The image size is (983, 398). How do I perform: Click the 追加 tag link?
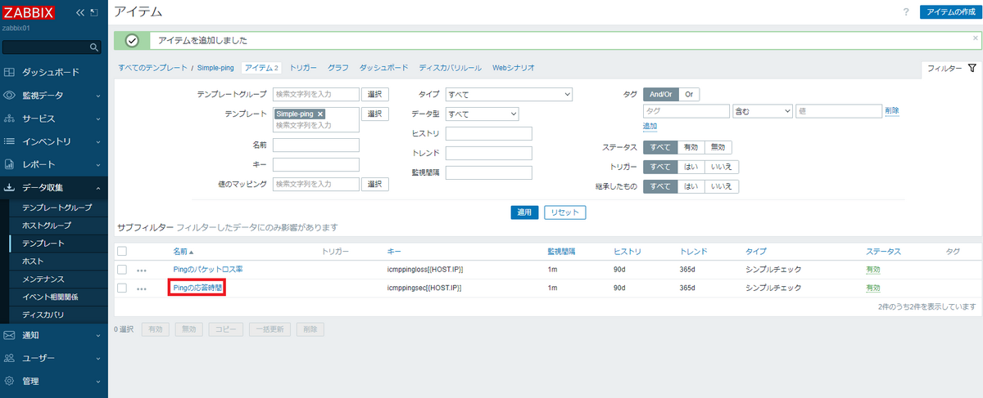650,126
